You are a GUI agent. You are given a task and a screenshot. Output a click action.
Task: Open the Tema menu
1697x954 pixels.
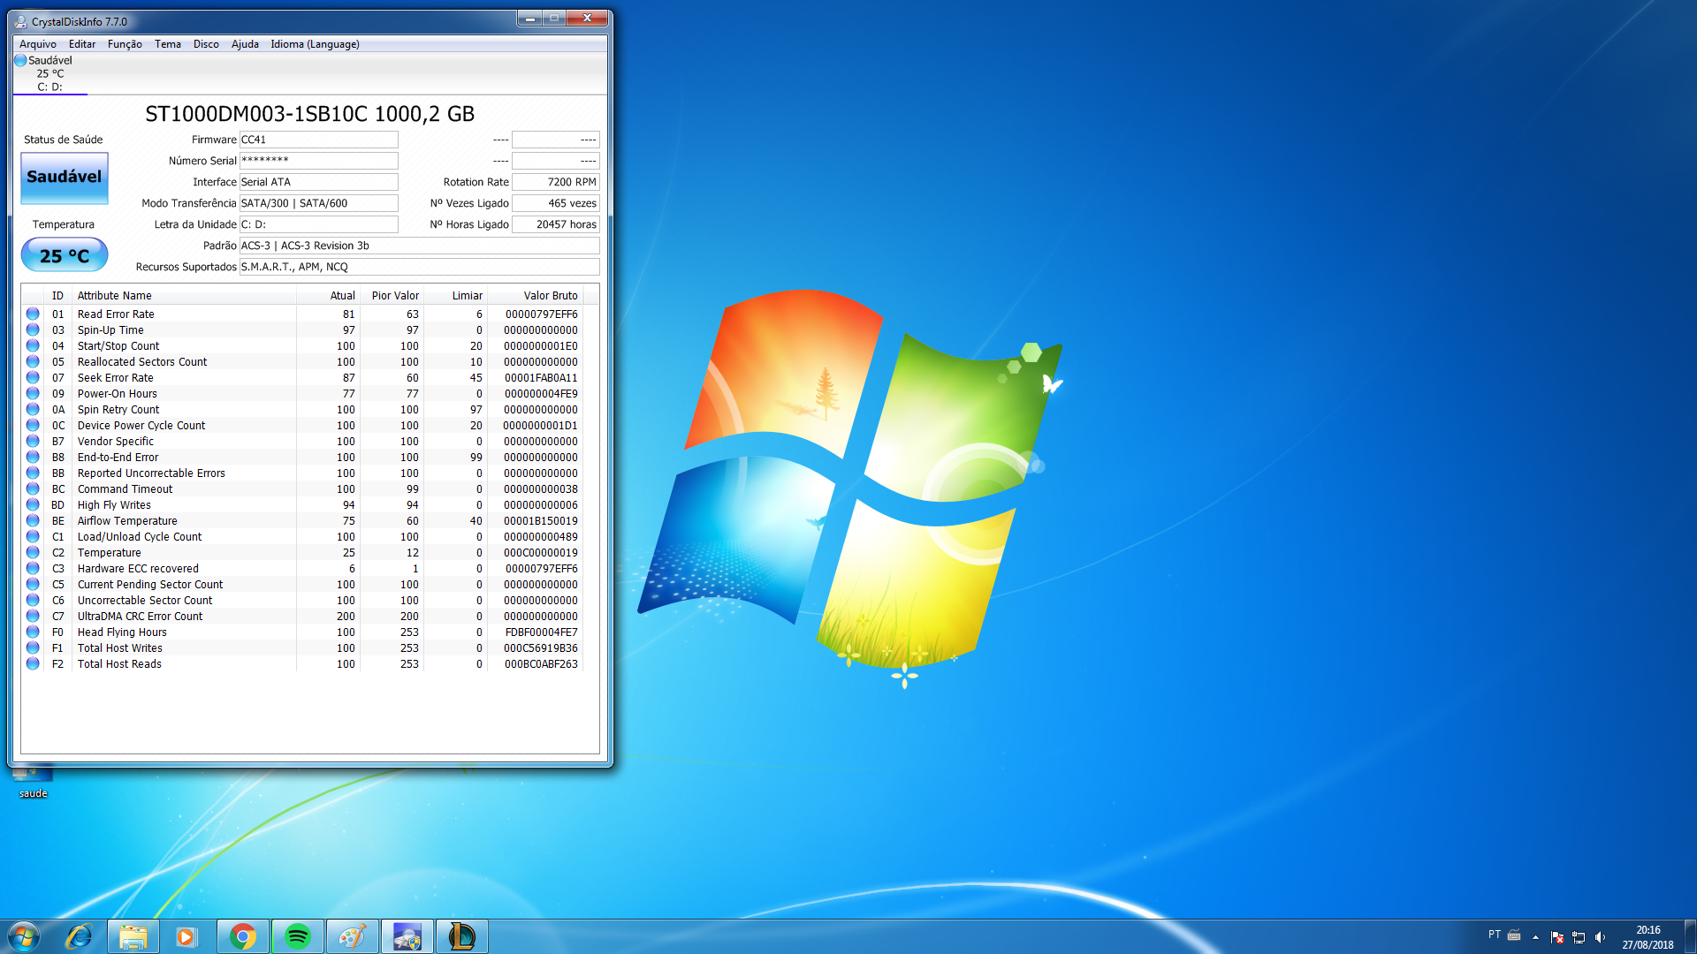click(x=168, y=44)
